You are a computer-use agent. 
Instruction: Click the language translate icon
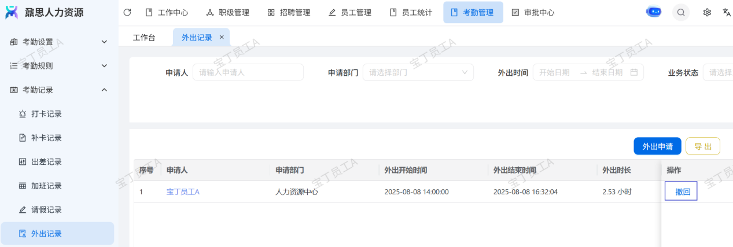tap(727, 12)
